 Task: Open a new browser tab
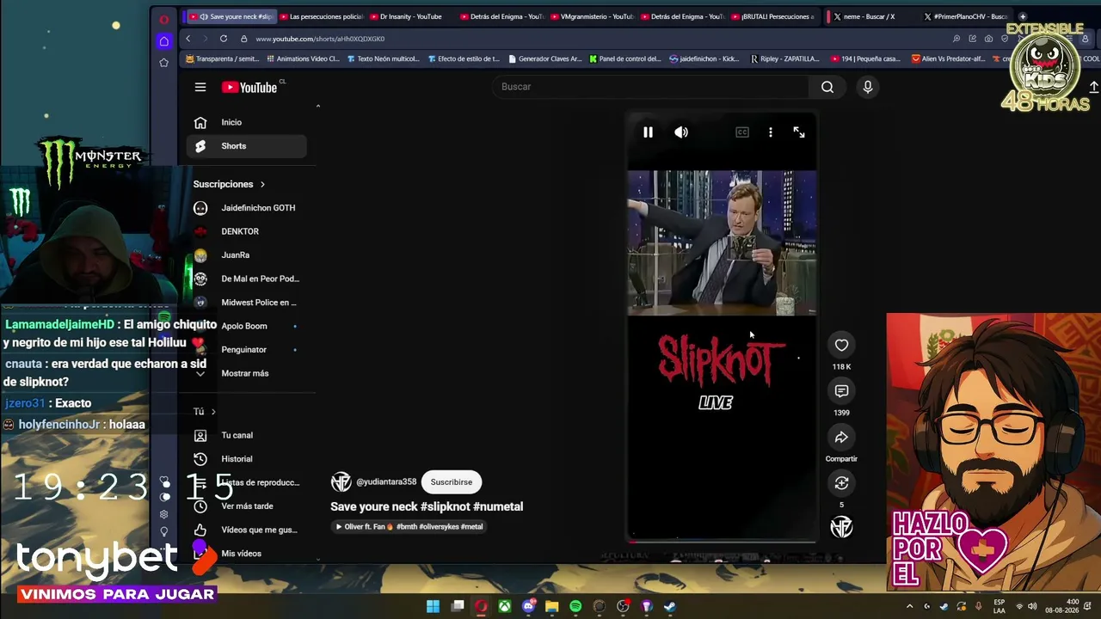click(x=1023, y=16)
